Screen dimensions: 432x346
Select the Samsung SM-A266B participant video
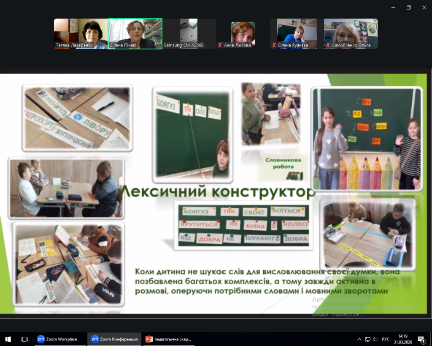point(189,33)
